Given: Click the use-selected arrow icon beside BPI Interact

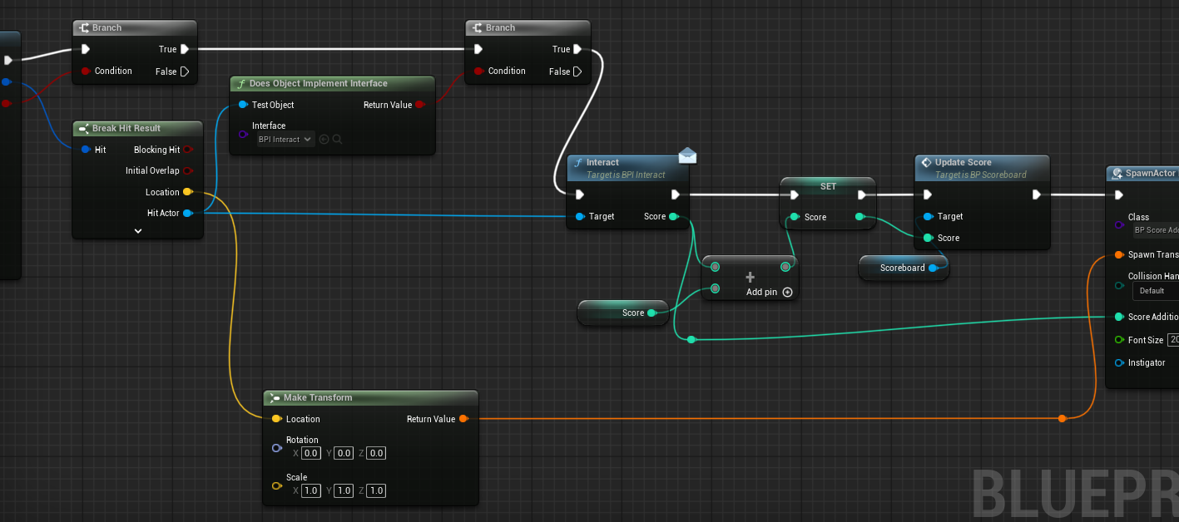Looking at the screenshot, I should tap(324, 140).
